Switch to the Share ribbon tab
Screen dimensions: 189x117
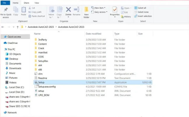(x=27, y=3)
